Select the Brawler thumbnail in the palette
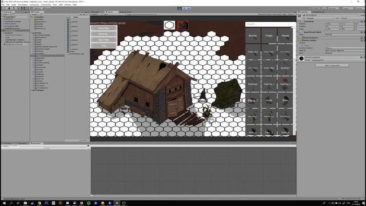Image resolution: width=366 pixels, height=206 pixels. pos(253,35)
